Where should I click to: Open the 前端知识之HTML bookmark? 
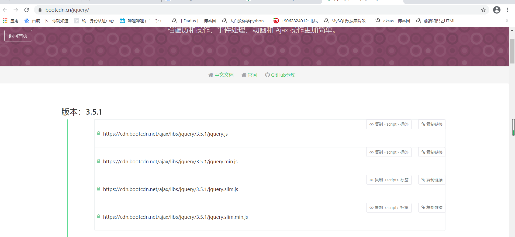437,21
